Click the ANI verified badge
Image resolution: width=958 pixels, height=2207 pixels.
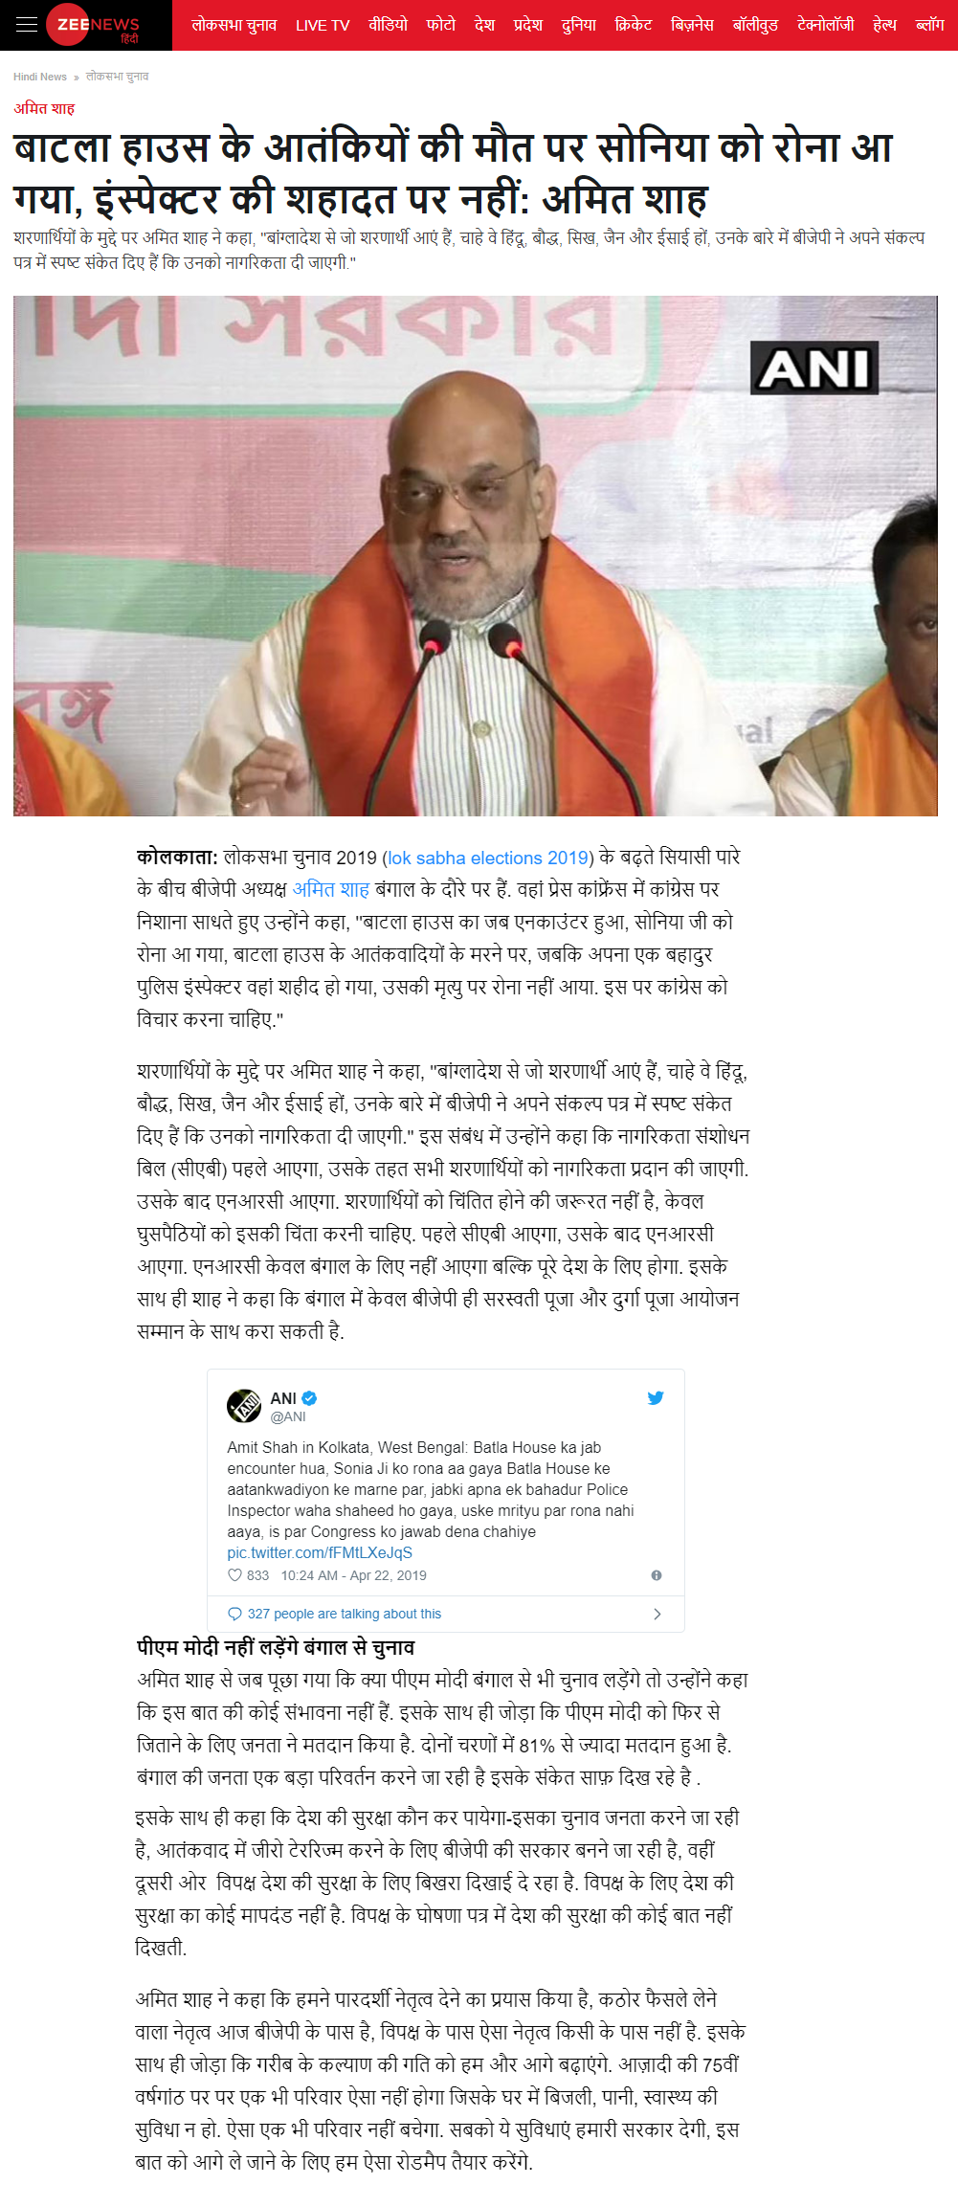click(x=309, y=1397)
